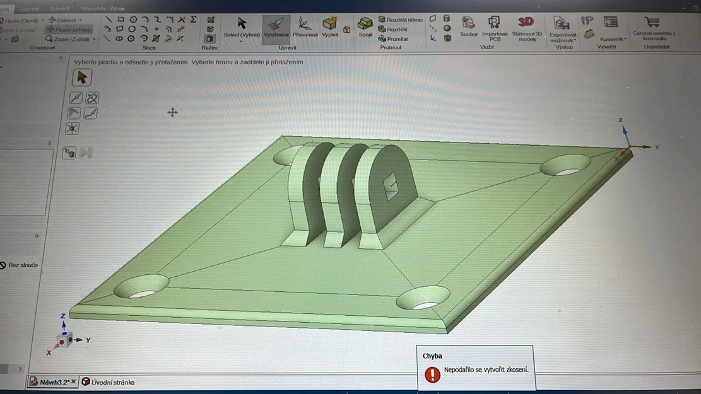This screenshot has width=701, height=394.
Task: Click the plane insert tool icon
Action: tap(433, 19)
